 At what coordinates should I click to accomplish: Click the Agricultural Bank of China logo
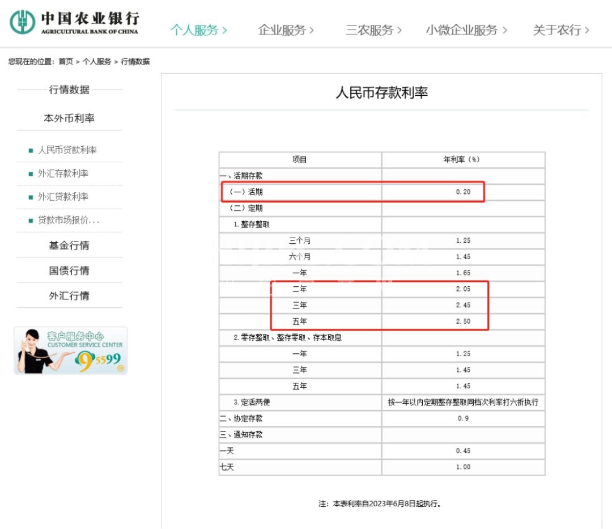click(x=74, y=22)
